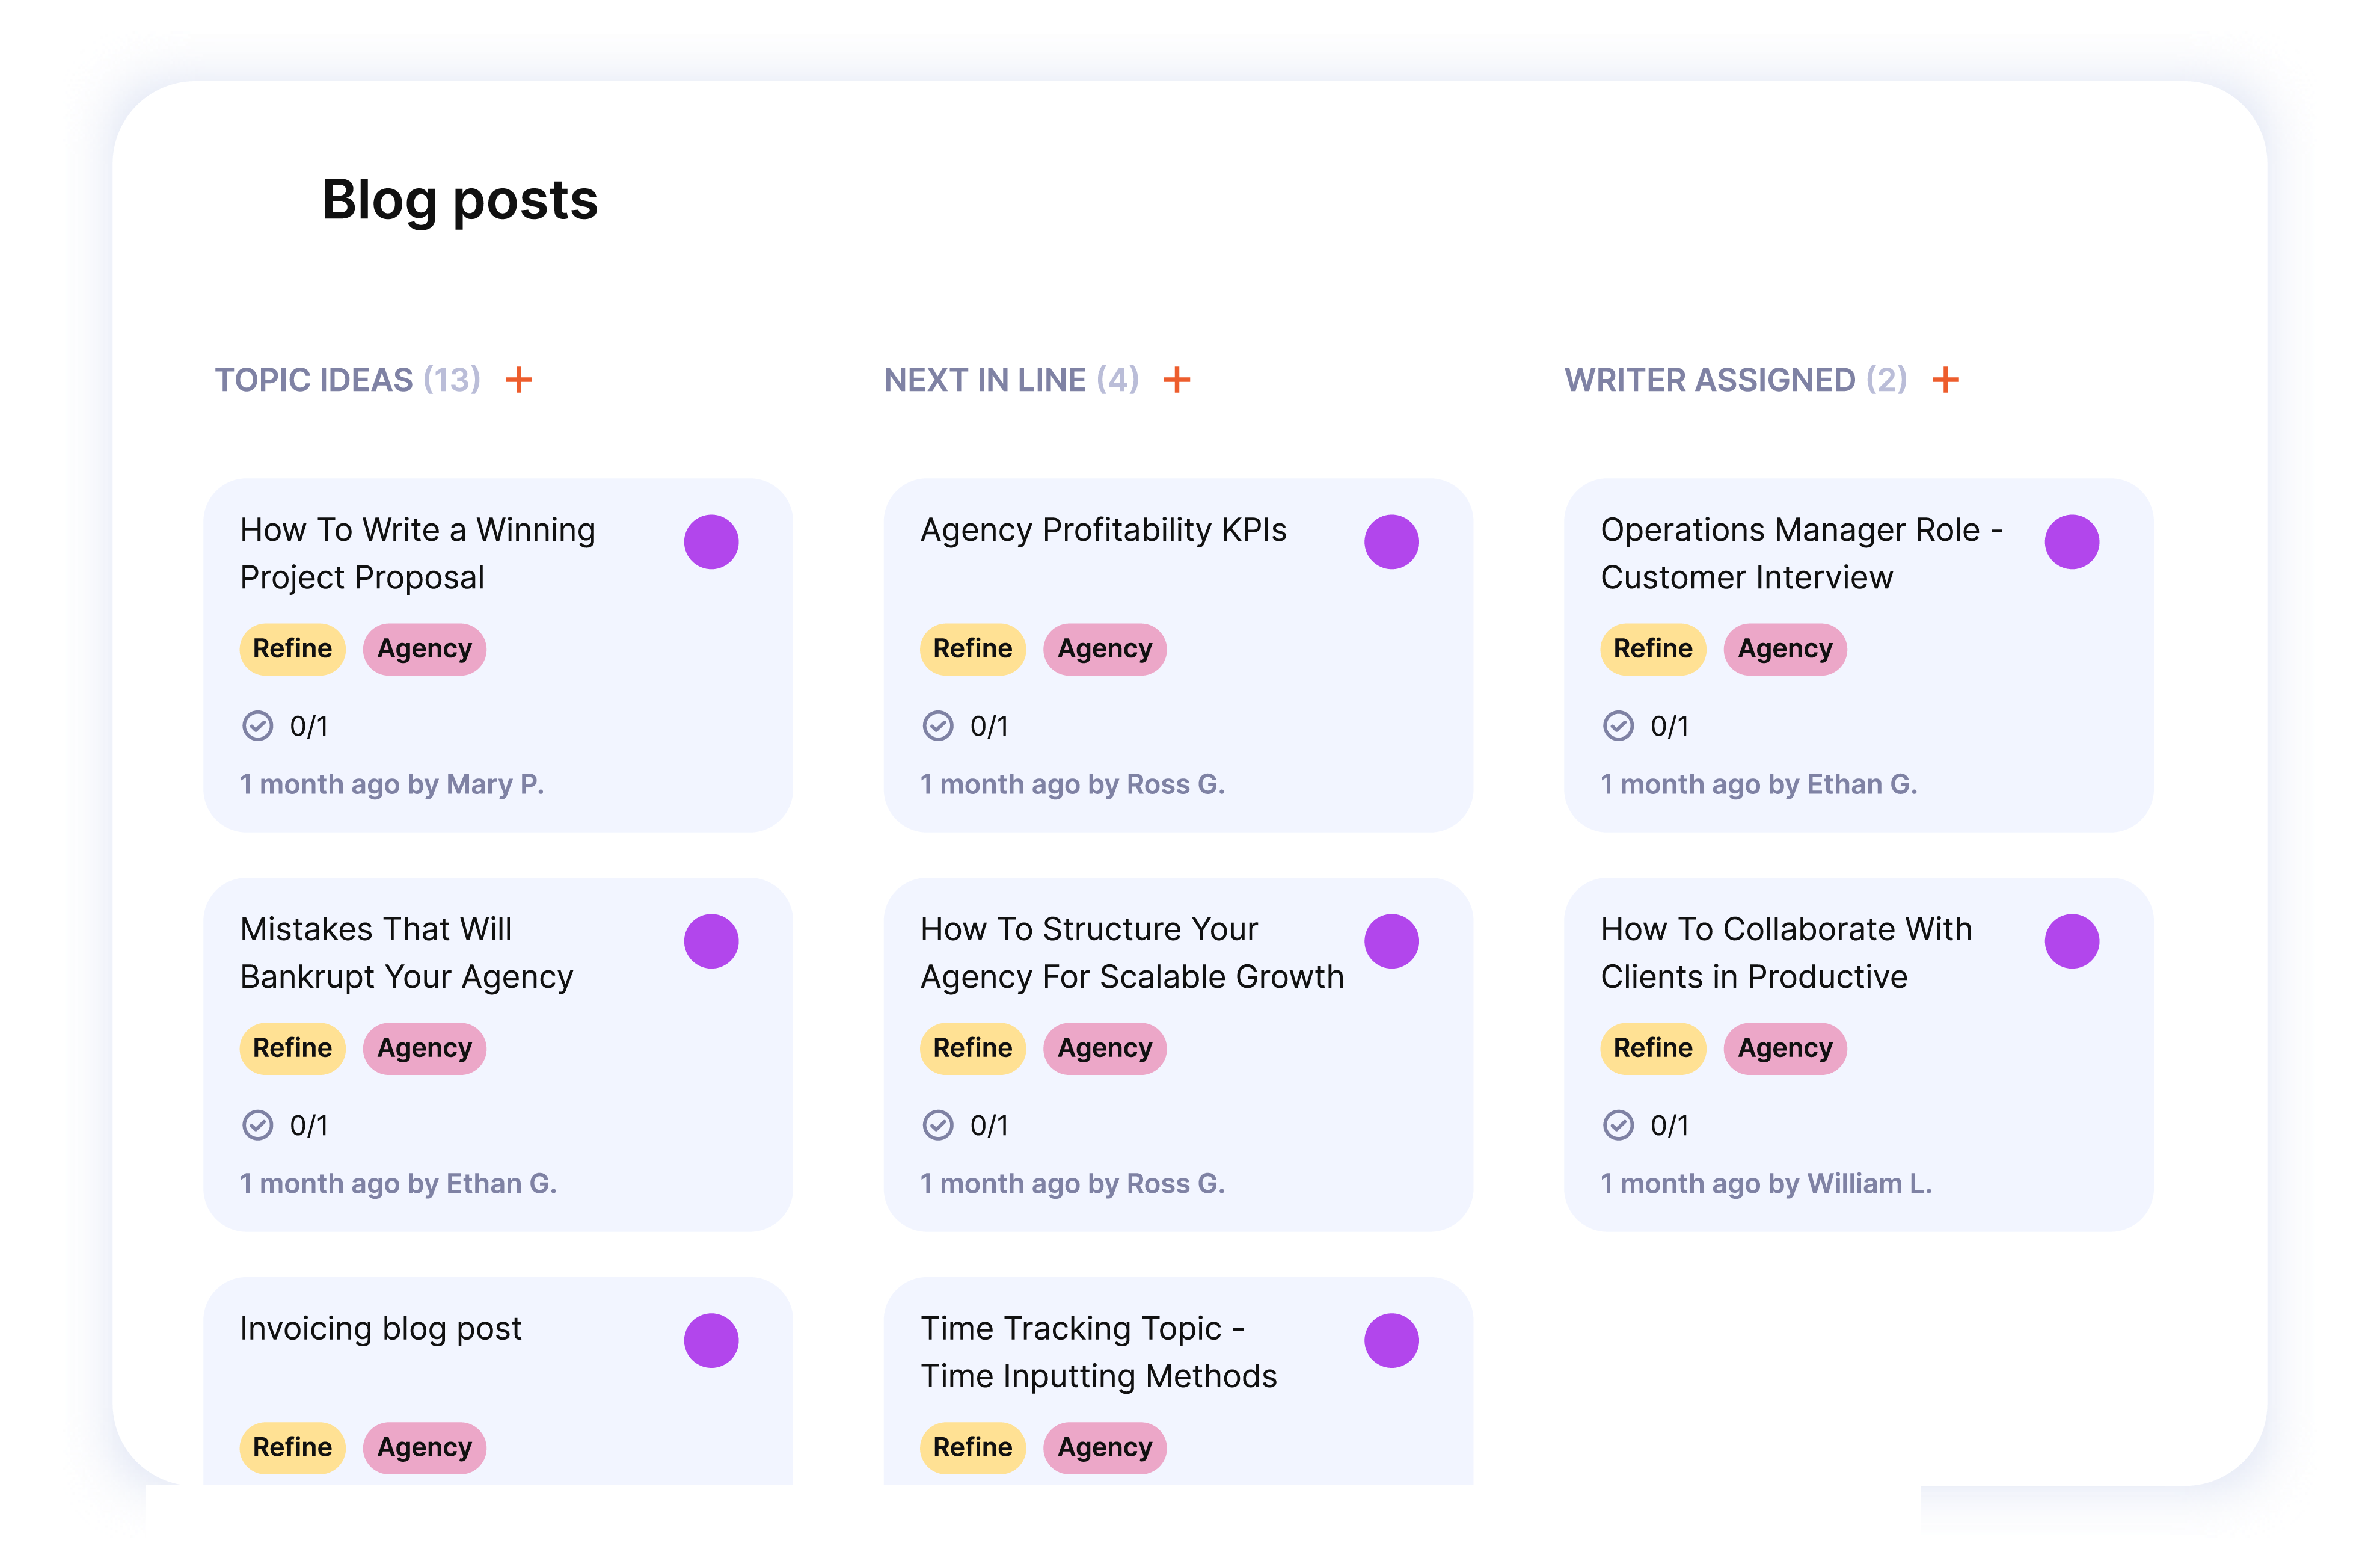2380x1549 pixels.
Task: Click the 'Blog posts' board title
Action: [x=460, y=200]
